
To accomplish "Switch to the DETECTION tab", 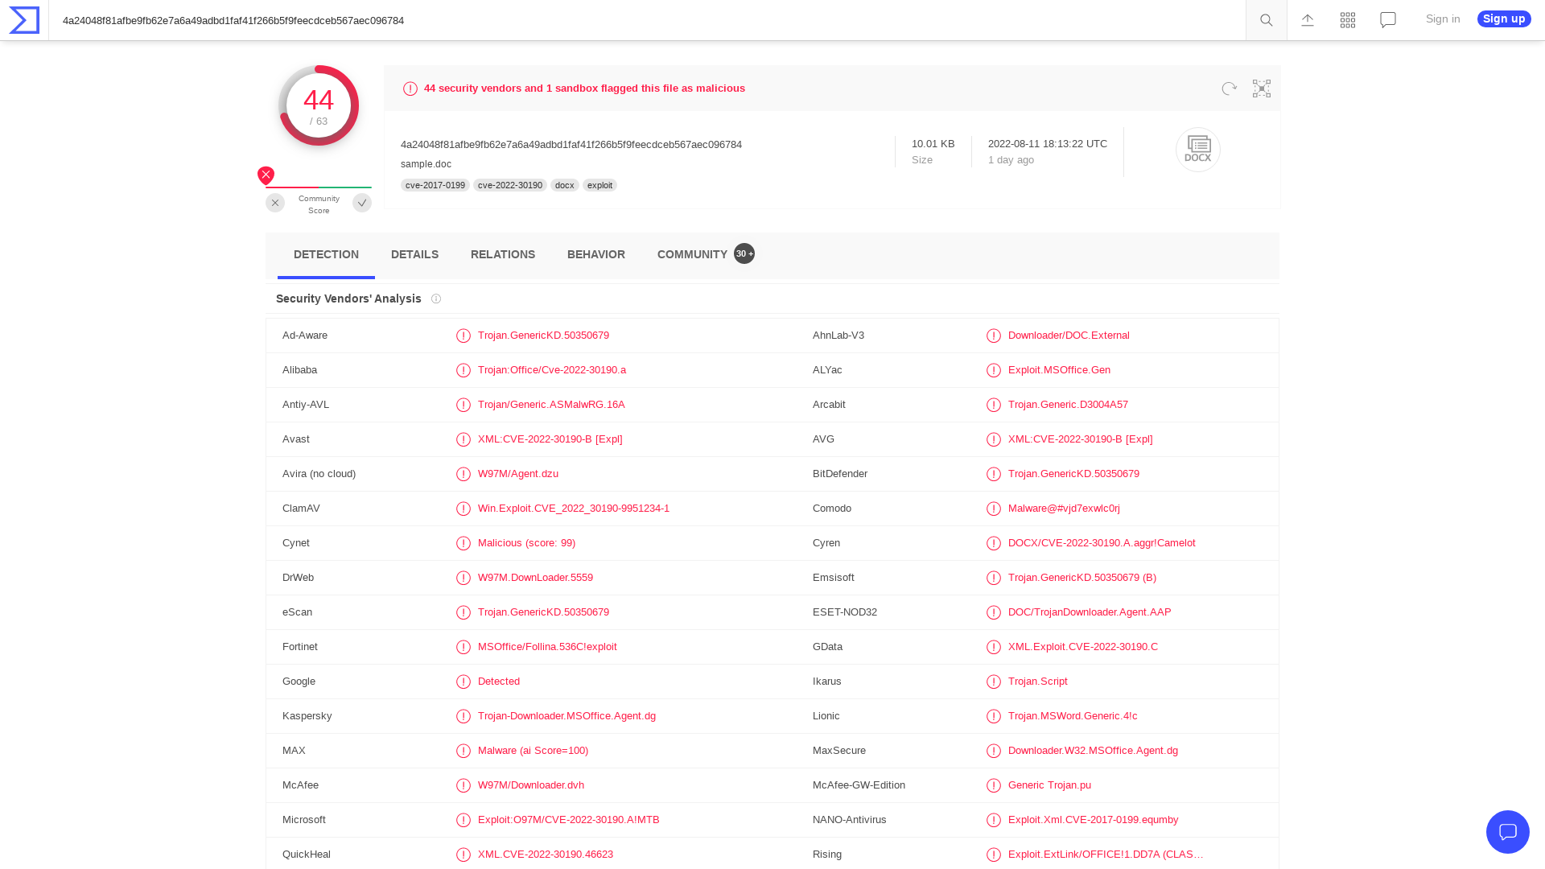I will (x=326, y=254).
